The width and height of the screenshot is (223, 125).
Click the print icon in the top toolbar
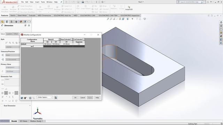(x=83, y=2)
